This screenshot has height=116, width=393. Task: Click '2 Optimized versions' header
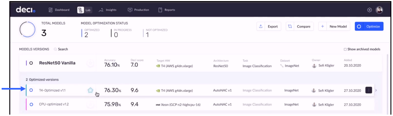coord(42,80)
